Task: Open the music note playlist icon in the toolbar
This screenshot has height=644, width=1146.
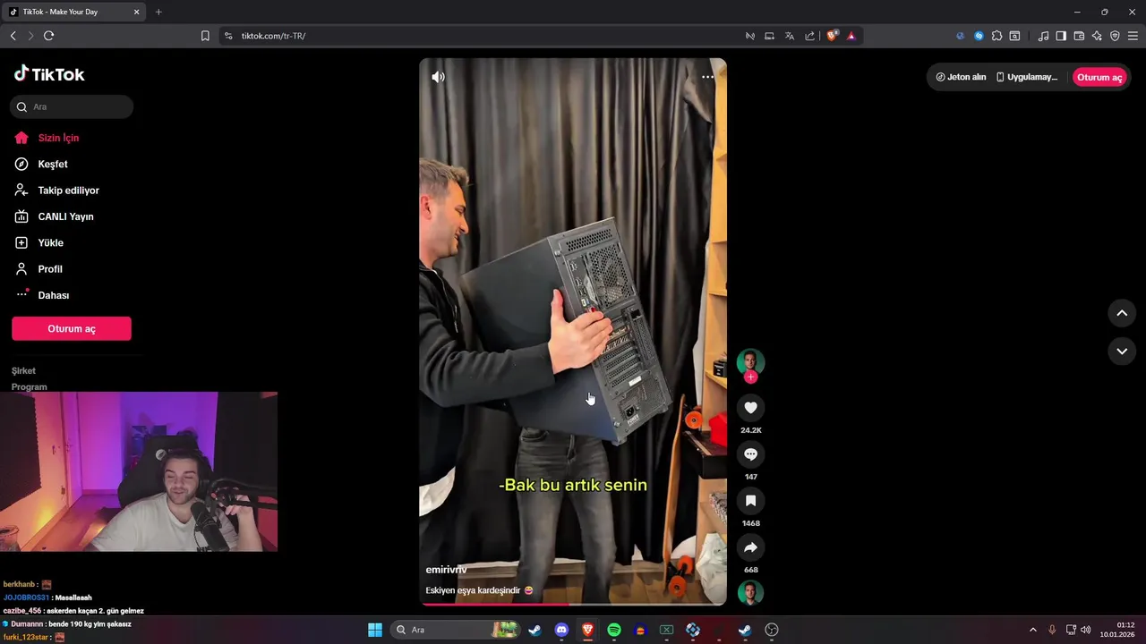Action: (1043, 36)
